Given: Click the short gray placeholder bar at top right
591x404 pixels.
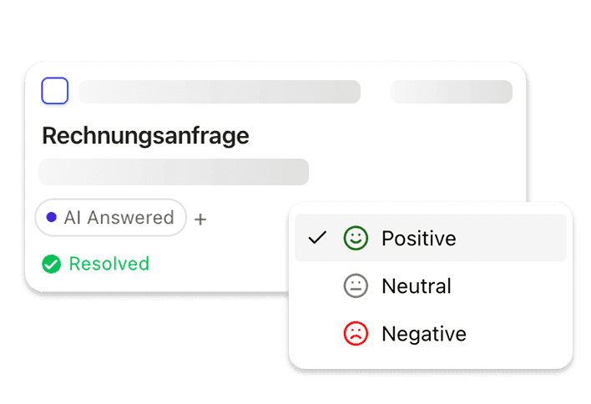Looking at the screenshot, I should (x=451, y=92).
